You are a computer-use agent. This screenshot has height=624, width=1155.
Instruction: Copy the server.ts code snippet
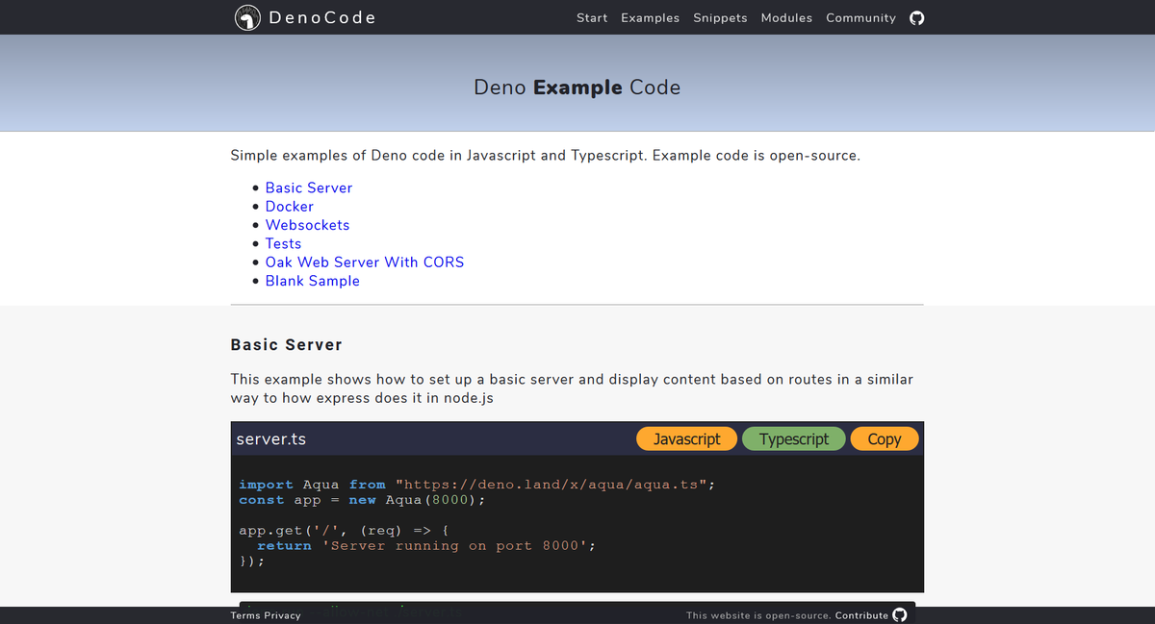(x=884, y=438)
